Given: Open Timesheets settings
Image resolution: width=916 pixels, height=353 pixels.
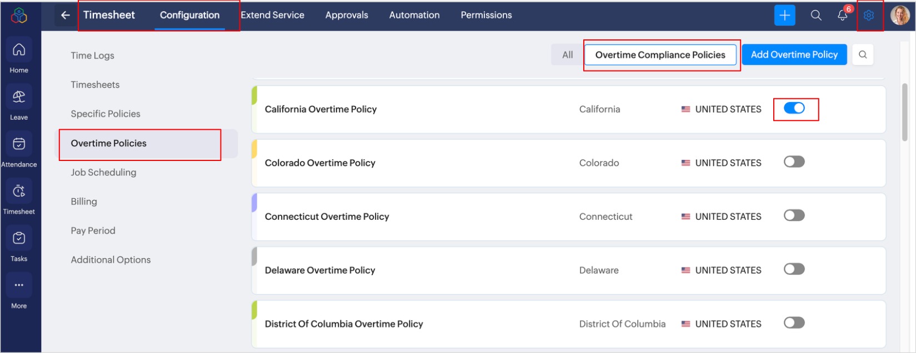Looking at the screenshot, I should point(95,84).
